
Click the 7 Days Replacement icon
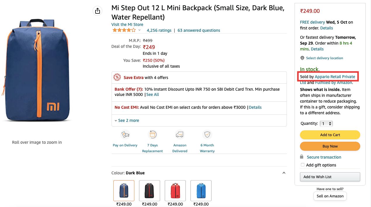pyautogui.click(x=152, y=134)
